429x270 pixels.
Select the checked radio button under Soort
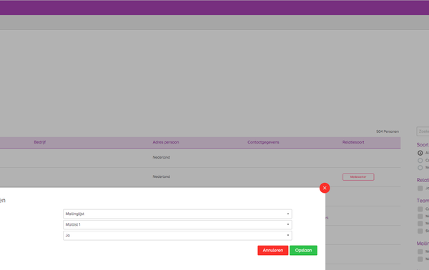420,153
